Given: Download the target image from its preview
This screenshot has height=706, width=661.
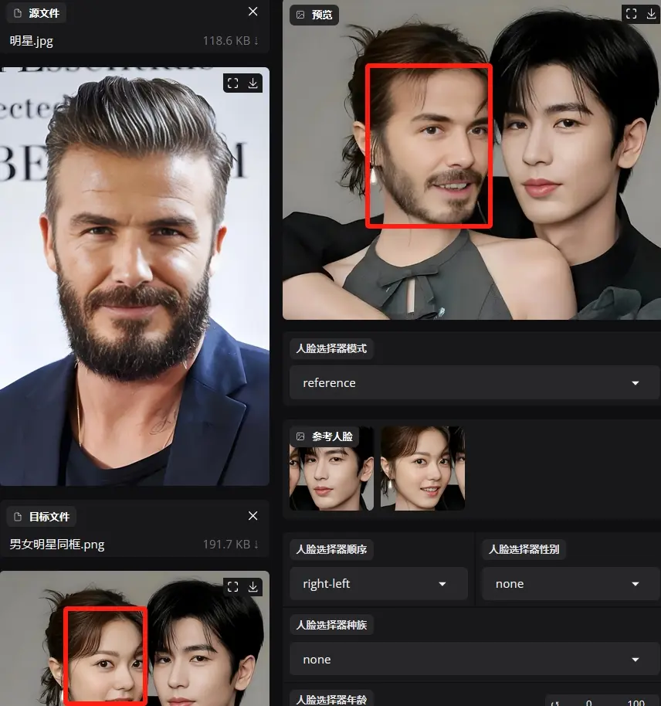Looking at the screenshot, I should pos(253,587).
